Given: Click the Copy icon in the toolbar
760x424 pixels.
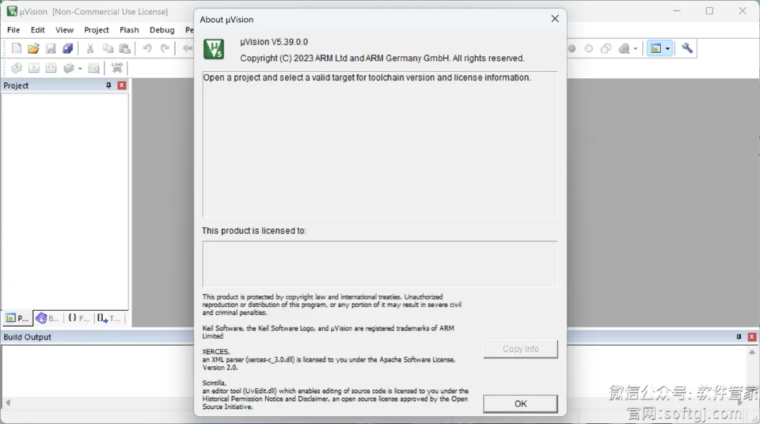Looking at the screenshot, I should tap(108, 49).
